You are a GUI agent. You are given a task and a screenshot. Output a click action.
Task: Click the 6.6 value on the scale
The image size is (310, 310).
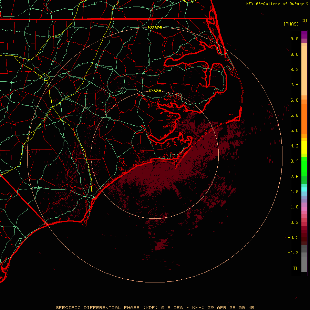tap(294, 100)
